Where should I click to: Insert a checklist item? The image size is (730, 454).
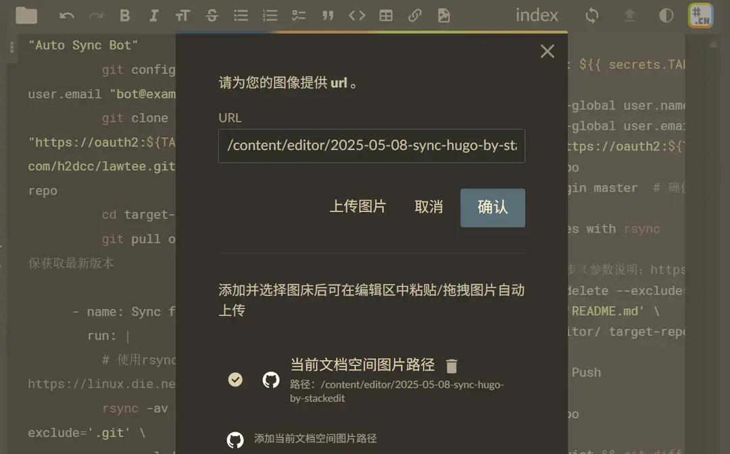click(299, 15)
